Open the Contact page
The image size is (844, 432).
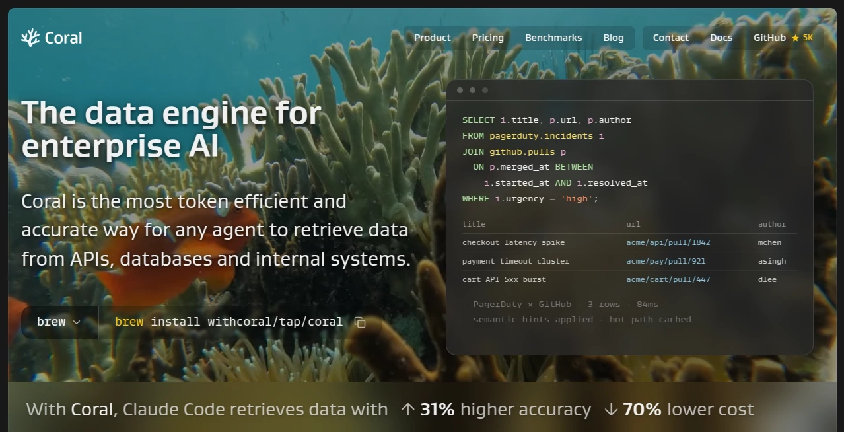click(x=671, y=38)
